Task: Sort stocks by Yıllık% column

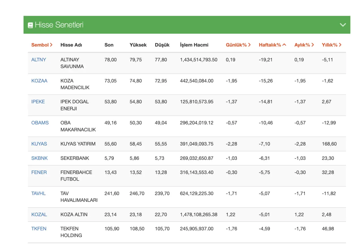Action: coord(331,45)
